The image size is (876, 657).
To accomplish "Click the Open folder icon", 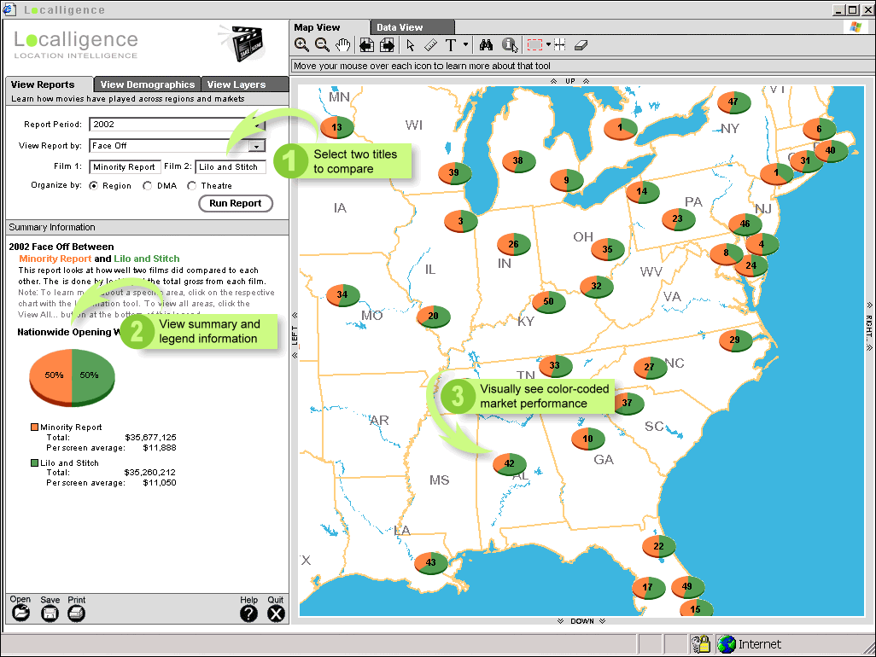I will pyautogui.click(x=20, y=613).
